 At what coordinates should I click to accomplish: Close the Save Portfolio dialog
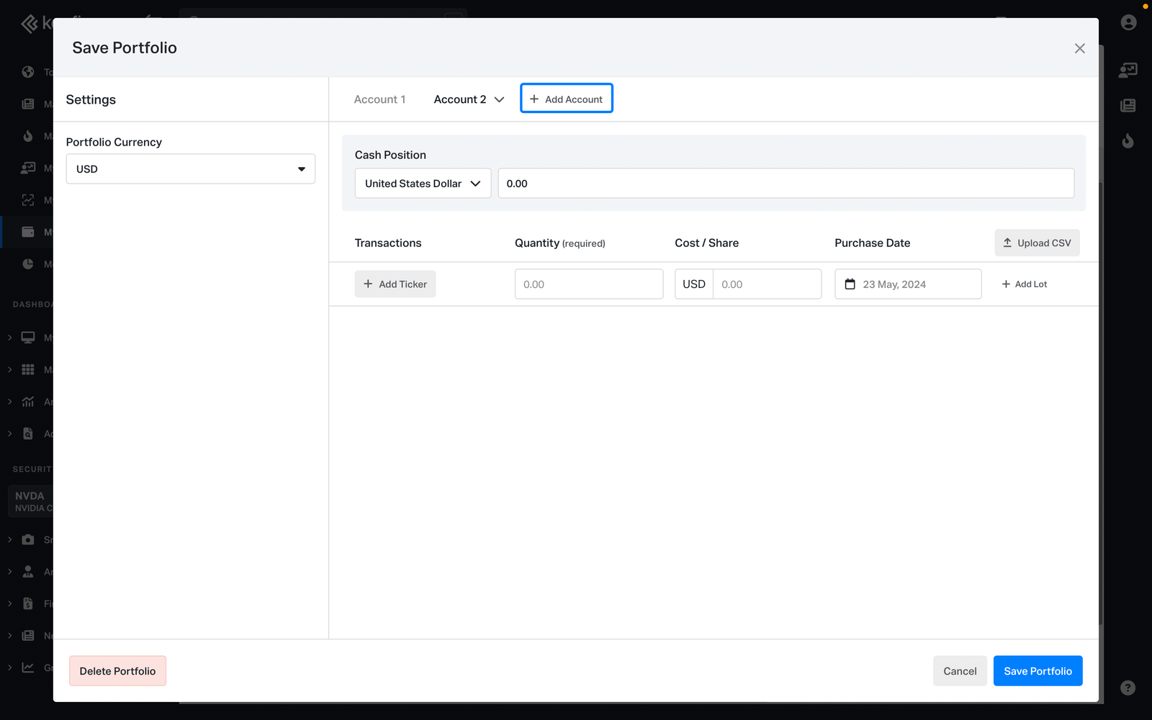click(1079, 48)
